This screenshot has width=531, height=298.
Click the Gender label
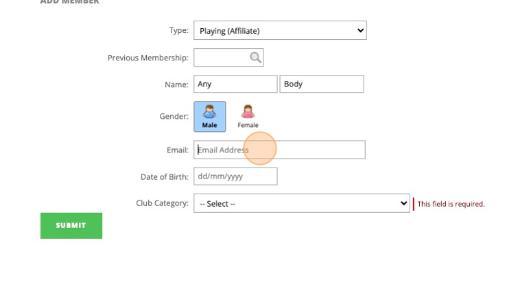[x=174, y=116]
